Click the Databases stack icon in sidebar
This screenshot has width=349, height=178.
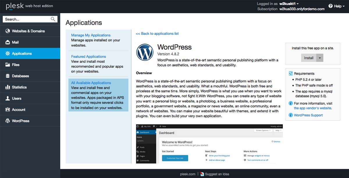pos(8,76)
